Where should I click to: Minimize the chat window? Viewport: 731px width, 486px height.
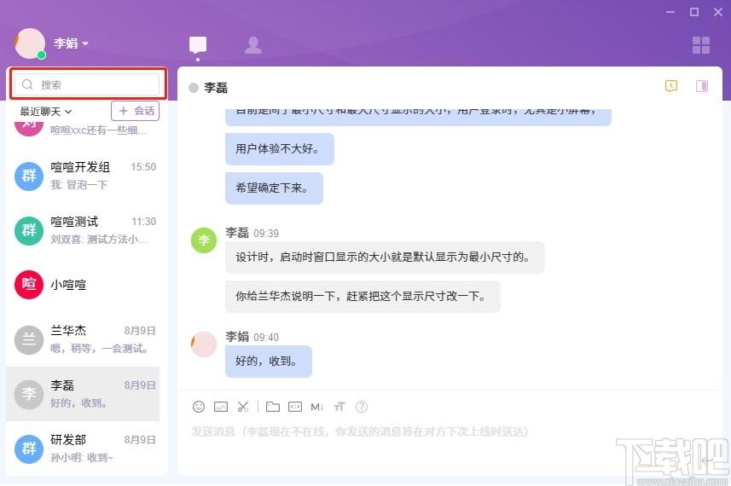pyautogui.click(x=670, y=12)
